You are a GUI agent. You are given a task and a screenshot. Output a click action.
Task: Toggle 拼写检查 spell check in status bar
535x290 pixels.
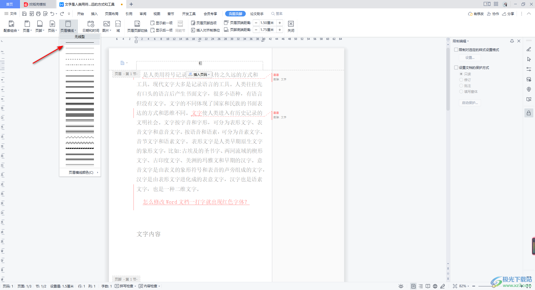pos(125,286)
